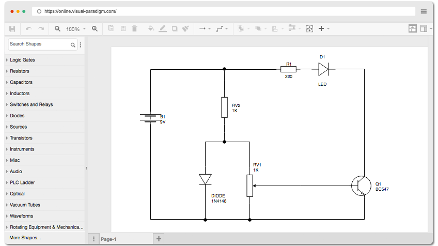Click the visual-paradigm URL address bar
438x246 pixels.
(x=224, y=11)
